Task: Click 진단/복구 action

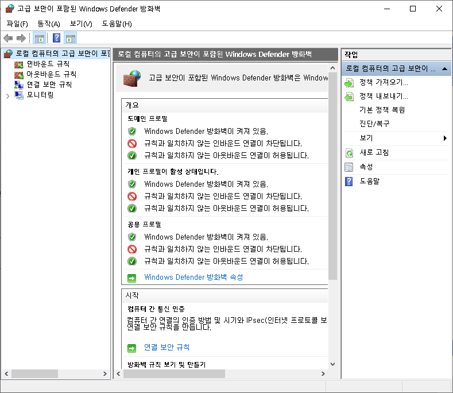Action: pos(374,124)
